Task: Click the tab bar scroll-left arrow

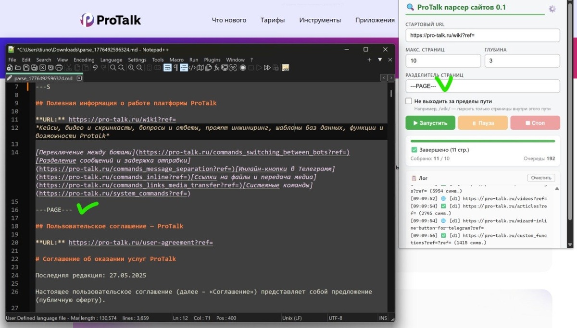Action: coord(384,78)
